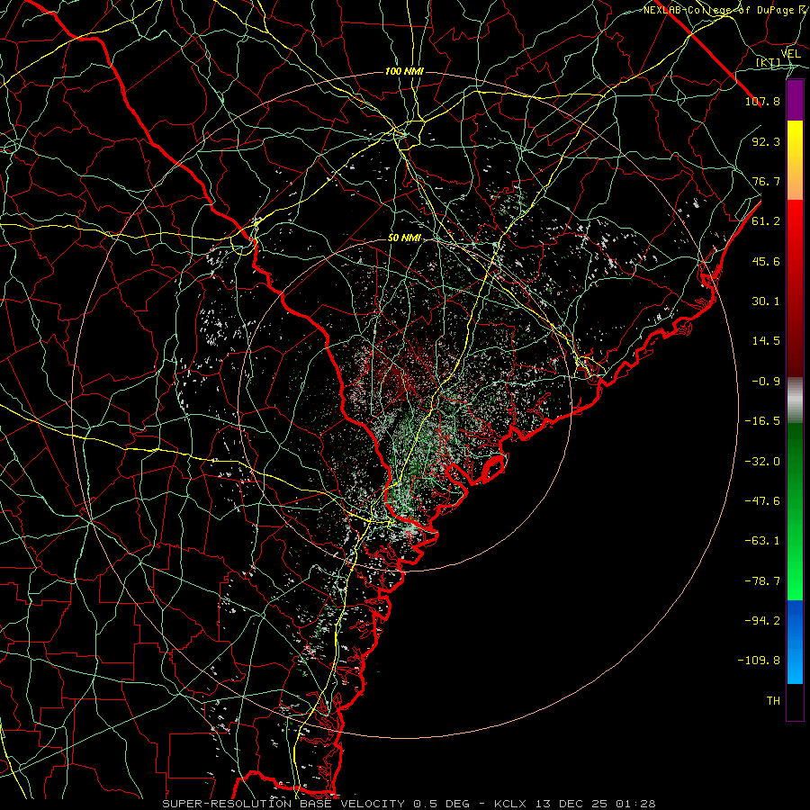Click the VEL legend title
Screen dimensions: 810x810
pyautogui.click(x=790, y=54)
